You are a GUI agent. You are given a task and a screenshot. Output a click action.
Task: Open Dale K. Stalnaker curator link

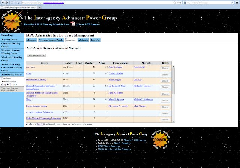[122, 143]
